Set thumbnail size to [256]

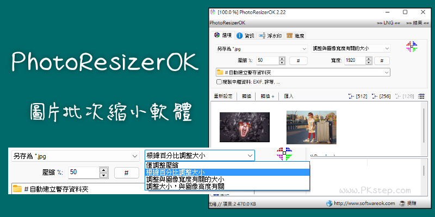381,97
